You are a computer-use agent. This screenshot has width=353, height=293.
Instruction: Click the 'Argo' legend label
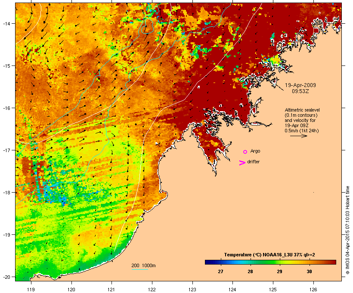click(255, 151)
